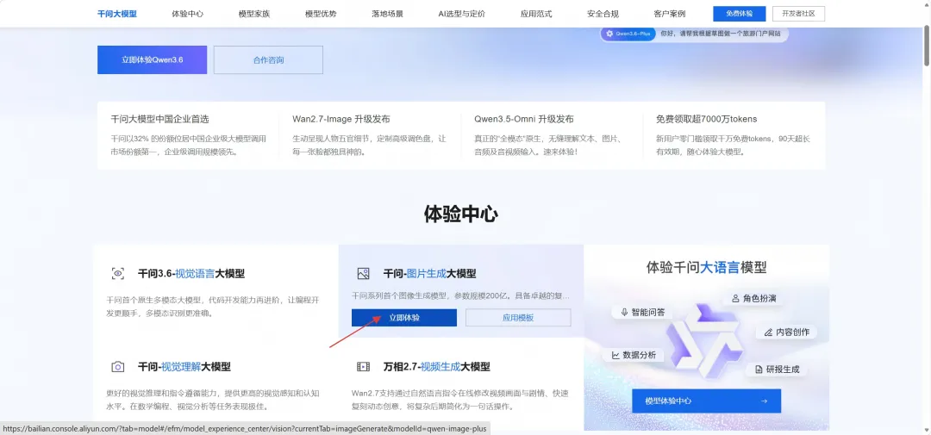Select the 角色扮演 tag

[753, 298]
